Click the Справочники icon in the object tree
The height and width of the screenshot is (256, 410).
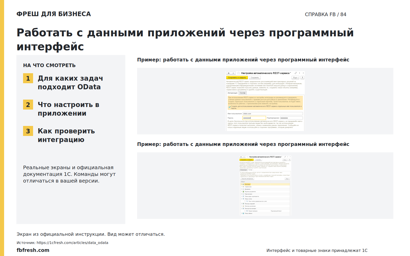pyautogui.click(x=243, y=187)
